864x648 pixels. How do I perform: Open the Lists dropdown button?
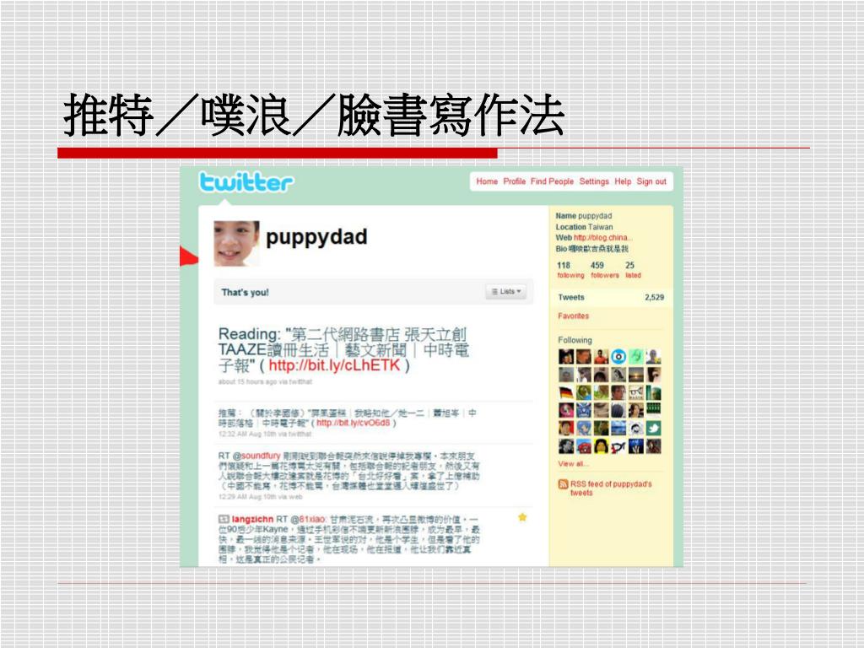click(x=506, y=291)
